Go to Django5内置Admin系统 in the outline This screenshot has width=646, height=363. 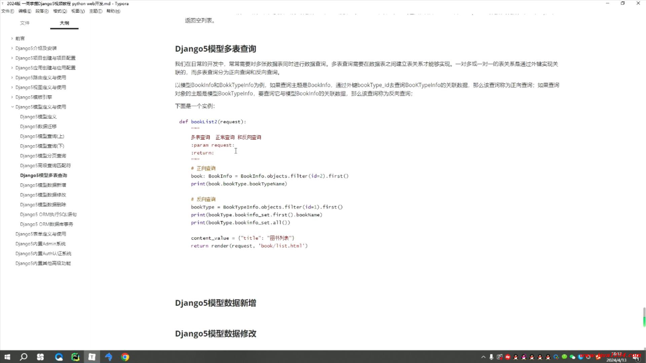40,243
